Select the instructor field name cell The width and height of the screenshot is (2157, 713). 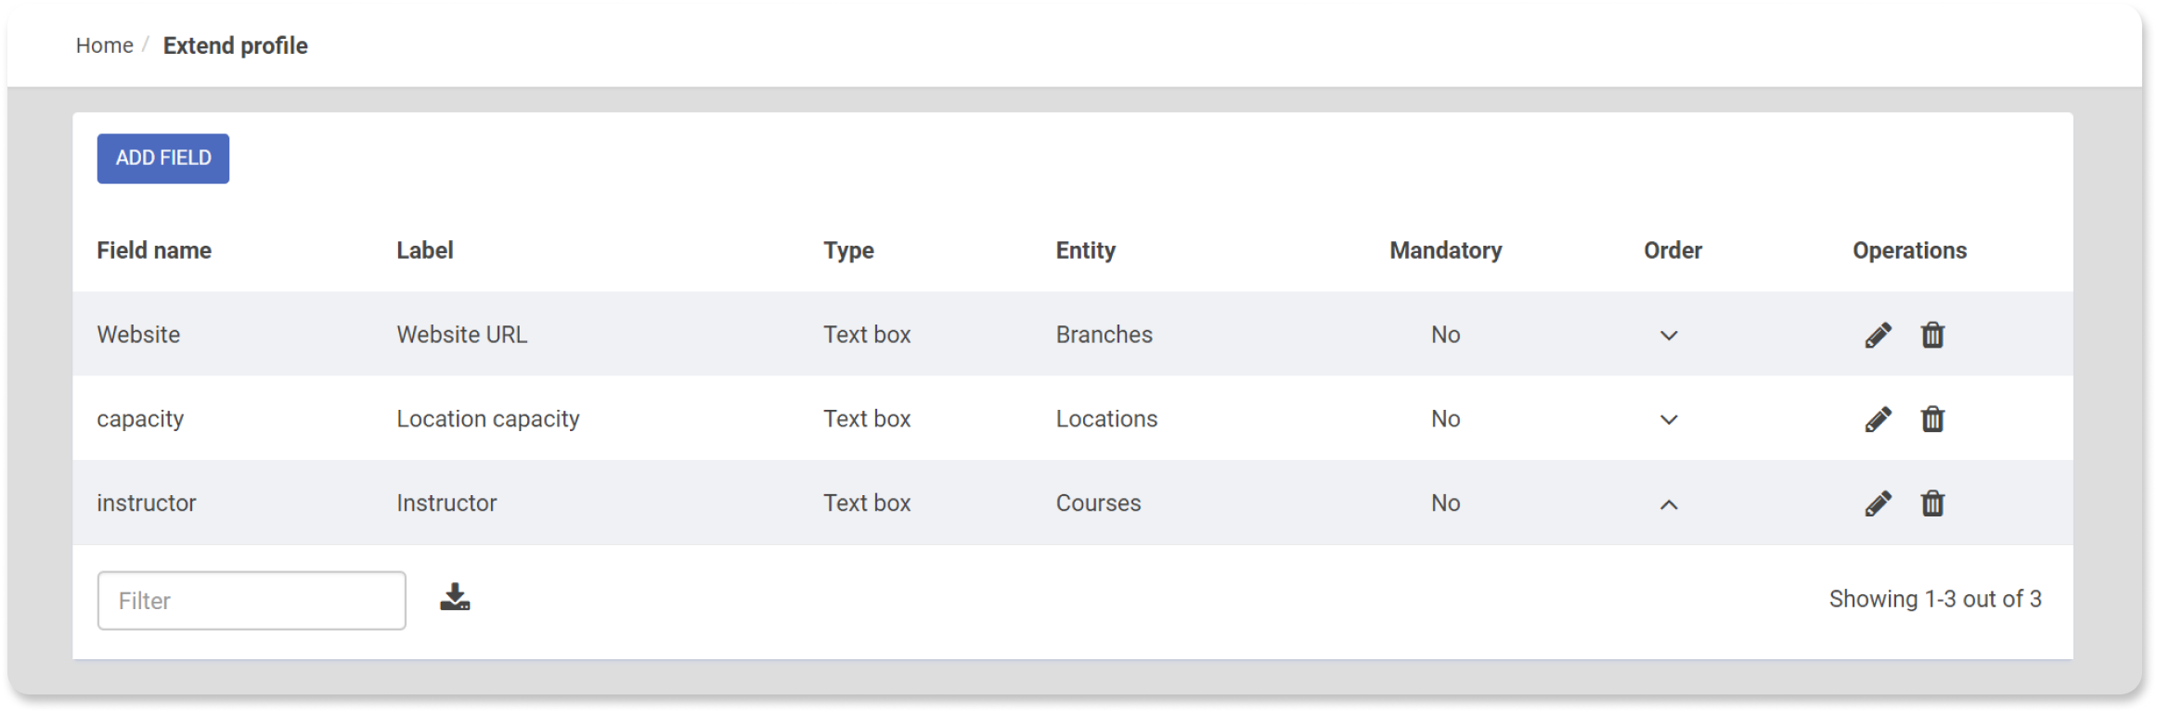tap(147, 503)
